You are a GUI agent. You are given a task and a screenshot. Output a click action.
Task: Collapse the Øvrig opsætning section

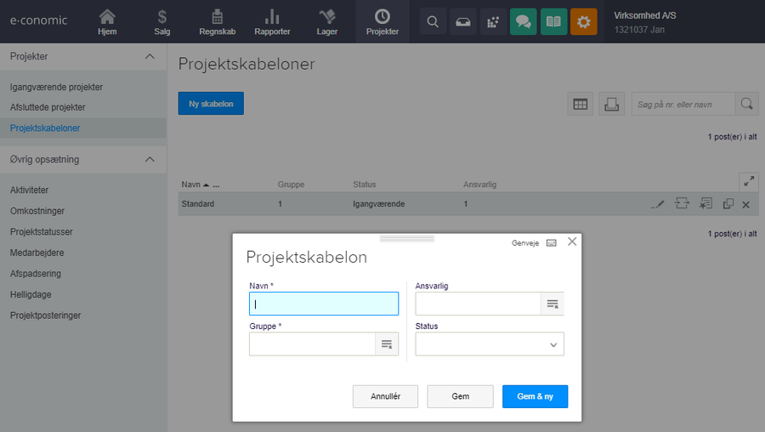coord(150,159)
